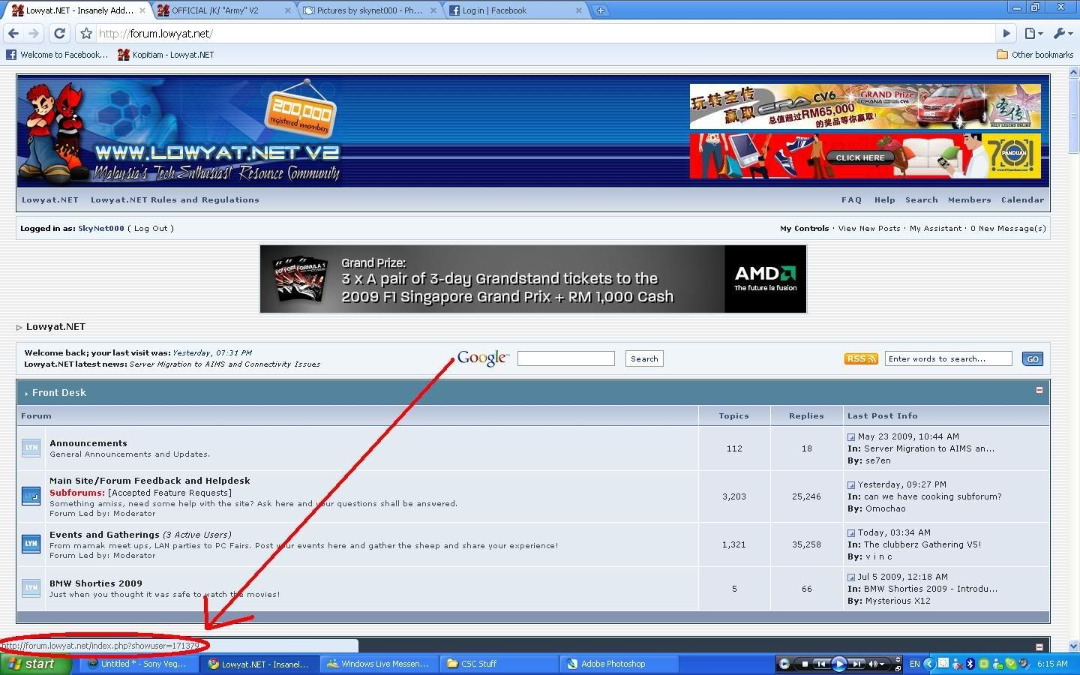Click the Announcements forum LYN icon
The image size is (1080, 675).
pos(31,448)
